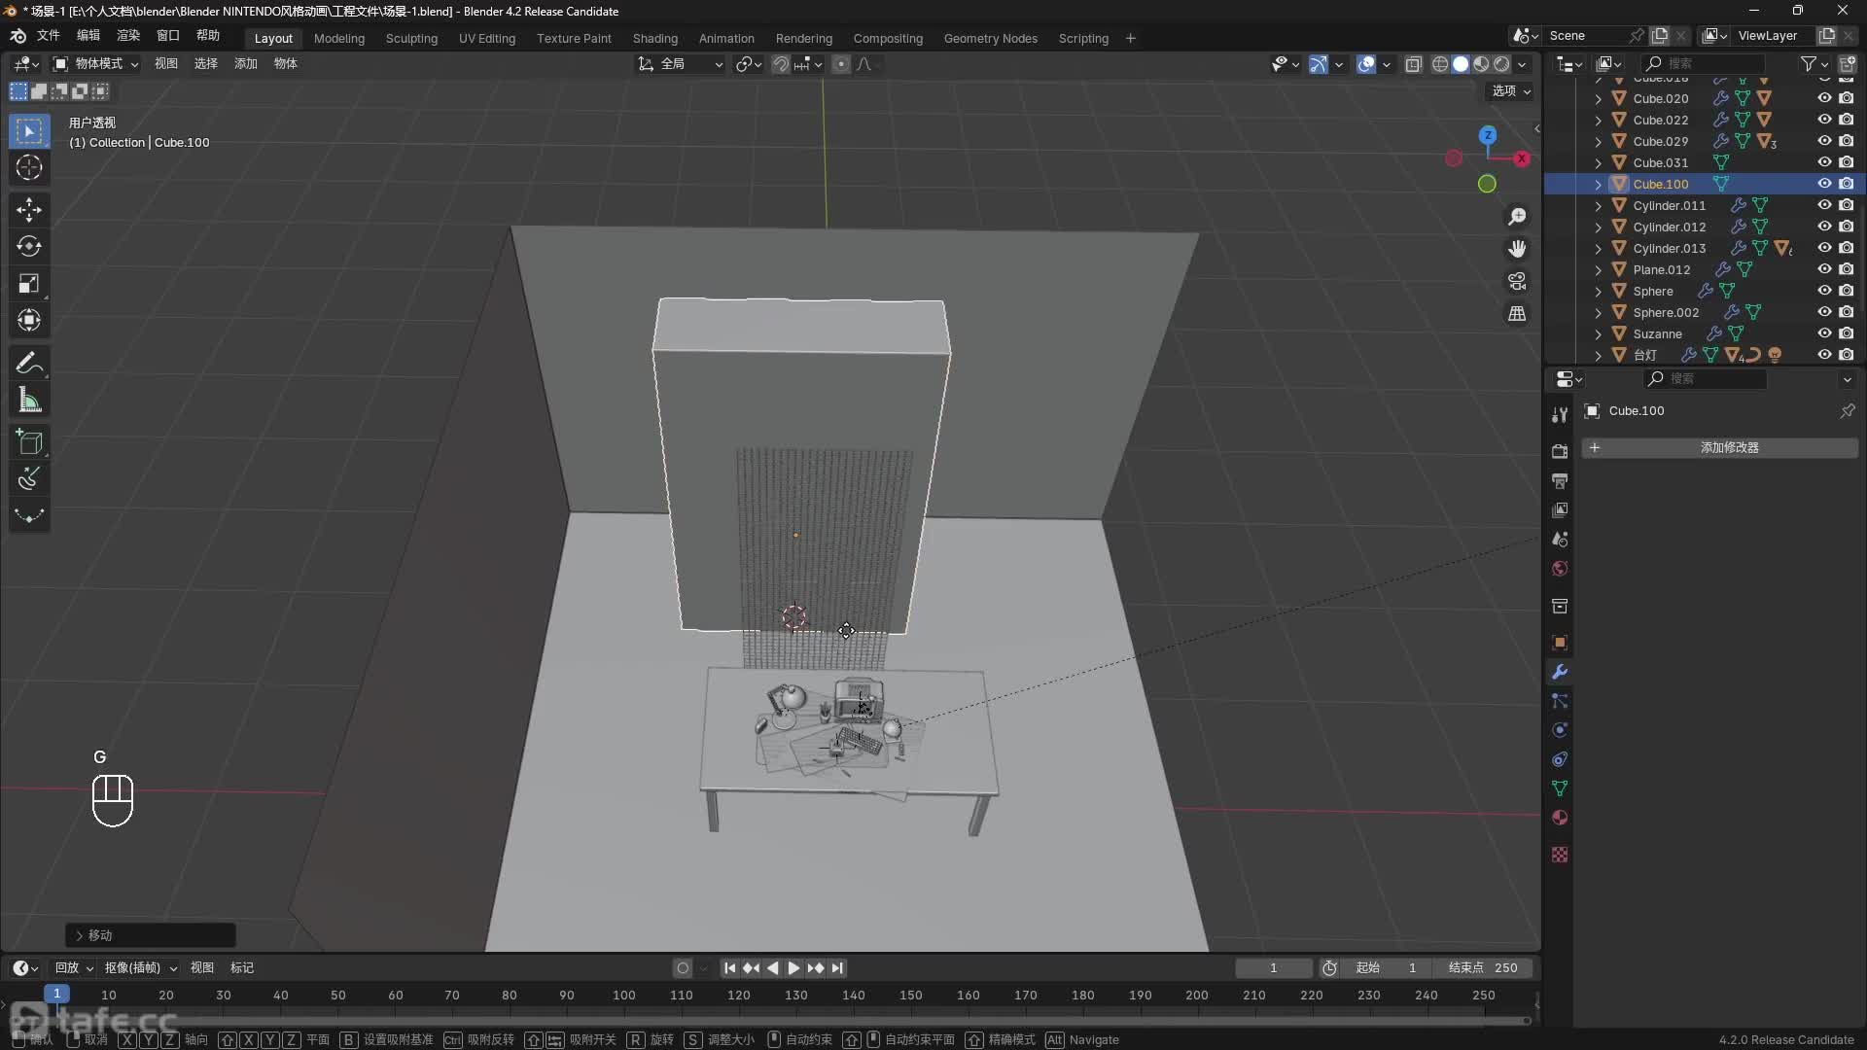Screen dimensions: 1867x1050
Task: Click the outliner search field
Action: [x=1703, y=64]
